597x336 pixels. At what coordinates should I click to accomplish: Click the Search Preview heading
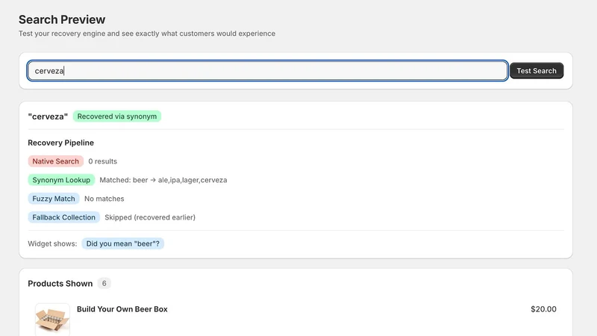click(62, 19)
